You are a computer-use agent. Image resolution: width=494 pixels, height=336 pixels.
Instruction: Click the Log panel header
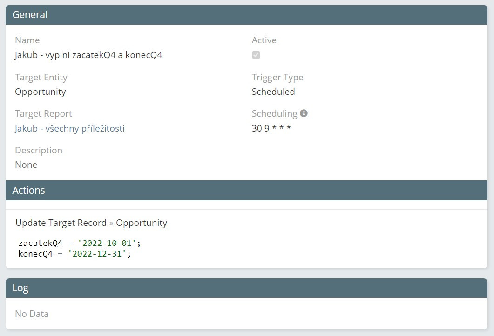pos(246,288)
